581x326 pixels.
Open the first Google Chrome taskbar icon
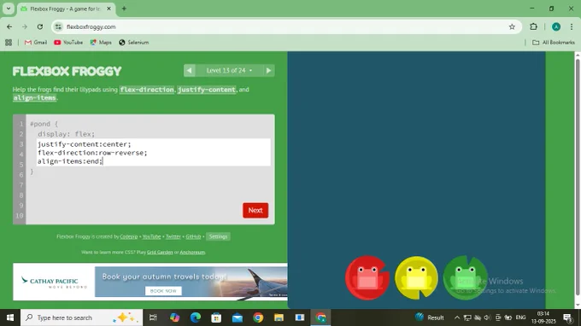click(258, 317)
